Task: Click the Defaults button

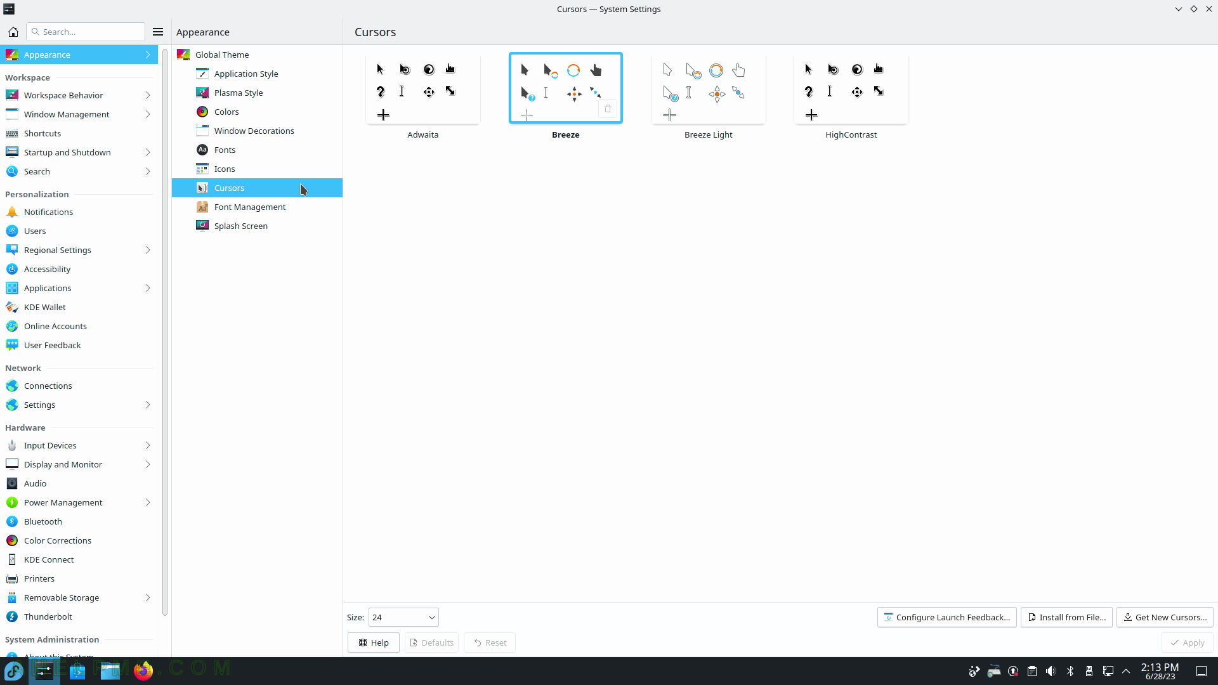Action: pos(431,643)
